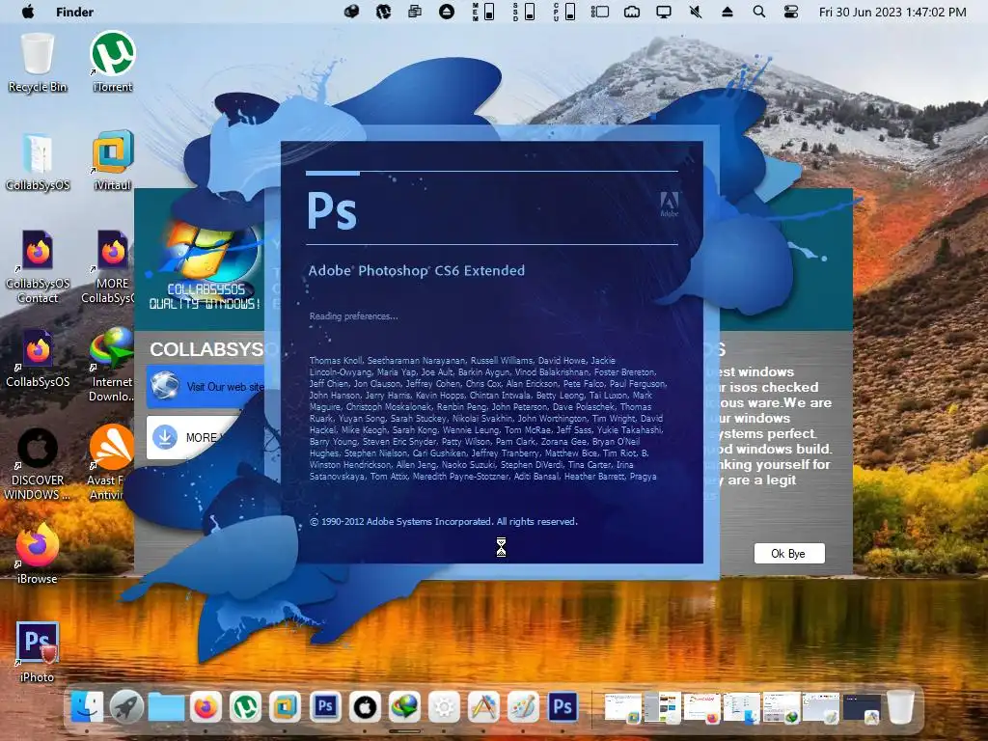The height and width of the screenshot is (741, 988).
Task: Open the Internet Download desktop shortcut
Action: (112, 365)
